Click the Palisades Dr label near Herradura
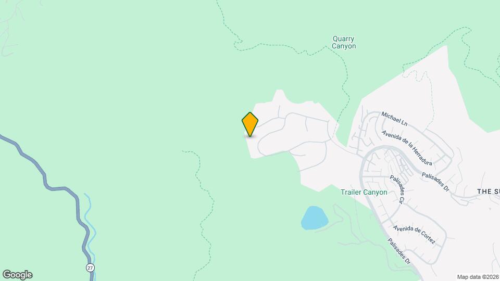 click(x=435, y=182)
